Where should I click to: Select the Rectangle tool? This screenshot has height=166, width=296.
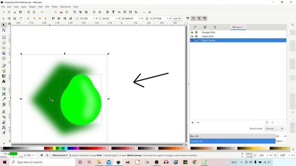pos(4,37)
